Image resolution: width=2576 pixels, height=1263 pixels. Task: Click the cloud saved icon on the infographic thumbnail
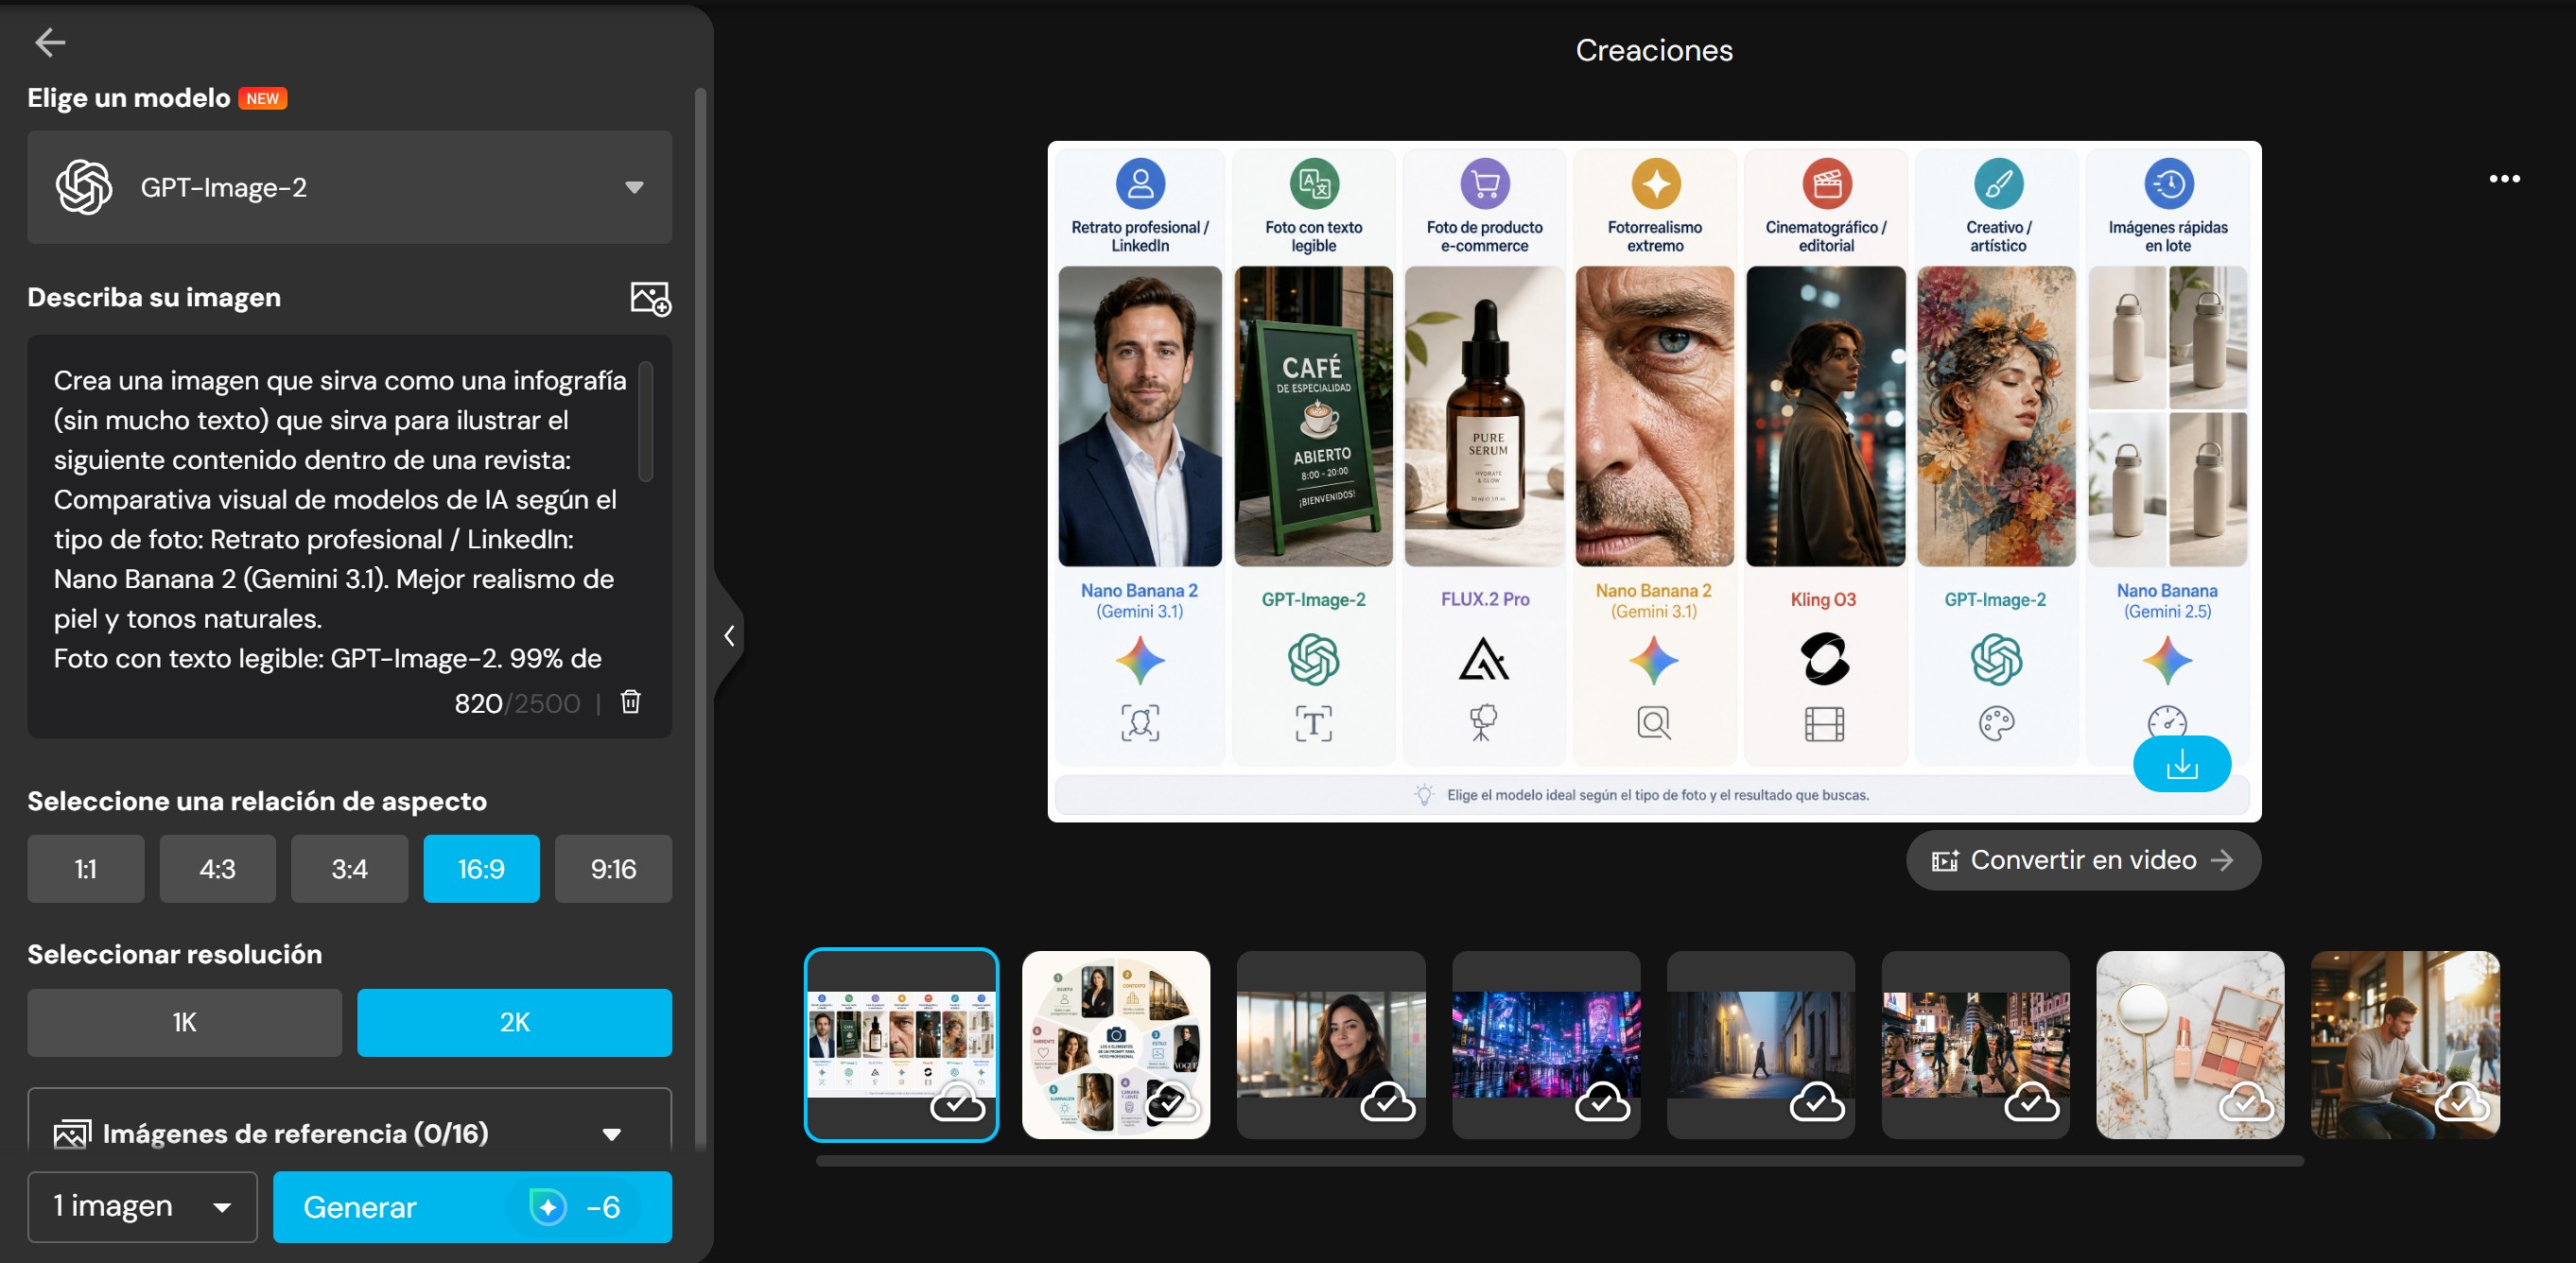(957, 1102)
